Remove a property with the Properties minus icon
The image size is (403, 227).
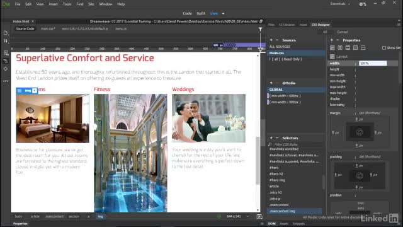click(338, 40)
